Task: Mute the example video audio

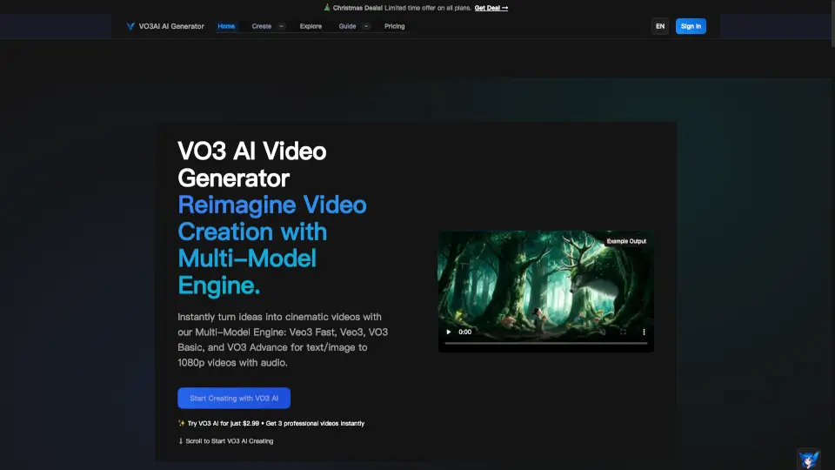Action: (602, 332)
